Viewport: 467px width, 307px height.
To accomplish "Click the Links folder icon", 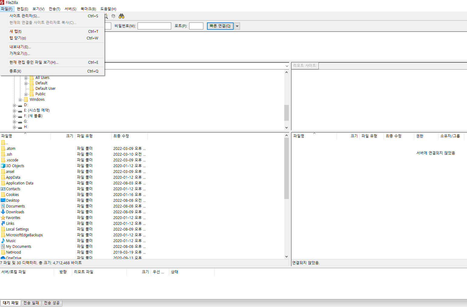I will pos(3,223).
